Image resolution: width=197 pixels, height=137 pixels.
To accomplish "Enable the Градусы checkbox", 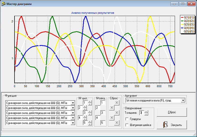I will point(127,119).
